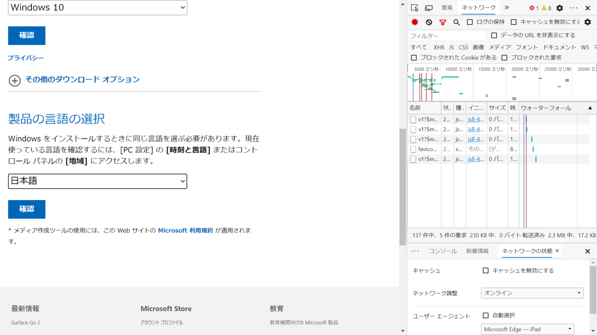Open 教育機関向けの Microsoft 製品 link

304,323
